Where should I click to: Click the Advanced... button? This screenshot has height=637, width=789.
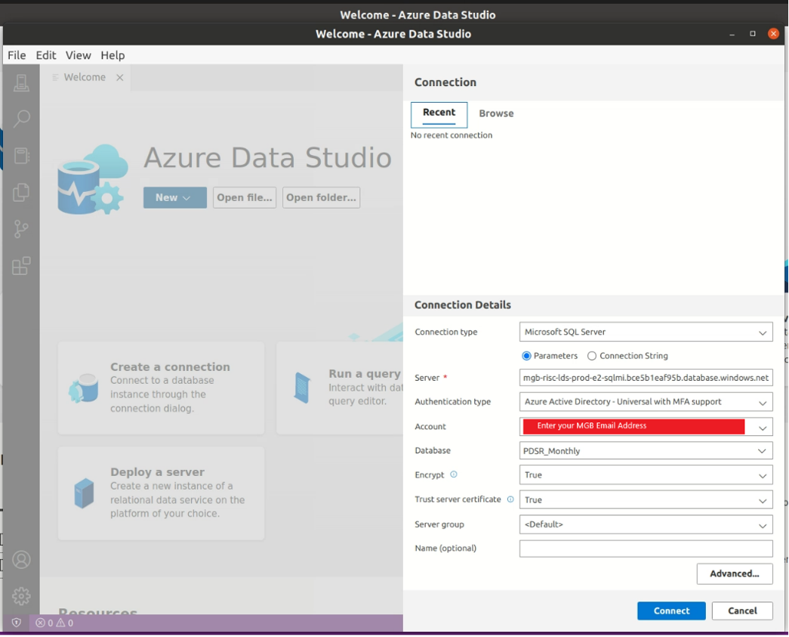734,574
